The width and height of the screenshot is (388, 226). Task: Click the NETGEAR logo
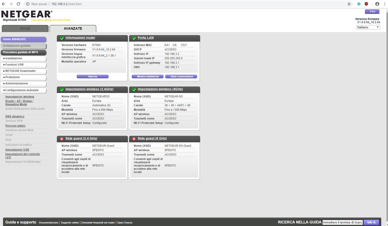pyautogui.click(x=27, y=14)
